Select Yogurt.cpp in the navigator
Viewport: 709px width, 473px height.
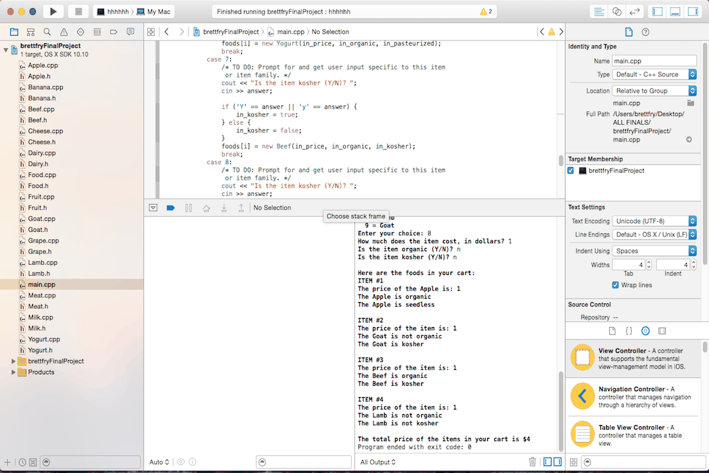[44, 339]
